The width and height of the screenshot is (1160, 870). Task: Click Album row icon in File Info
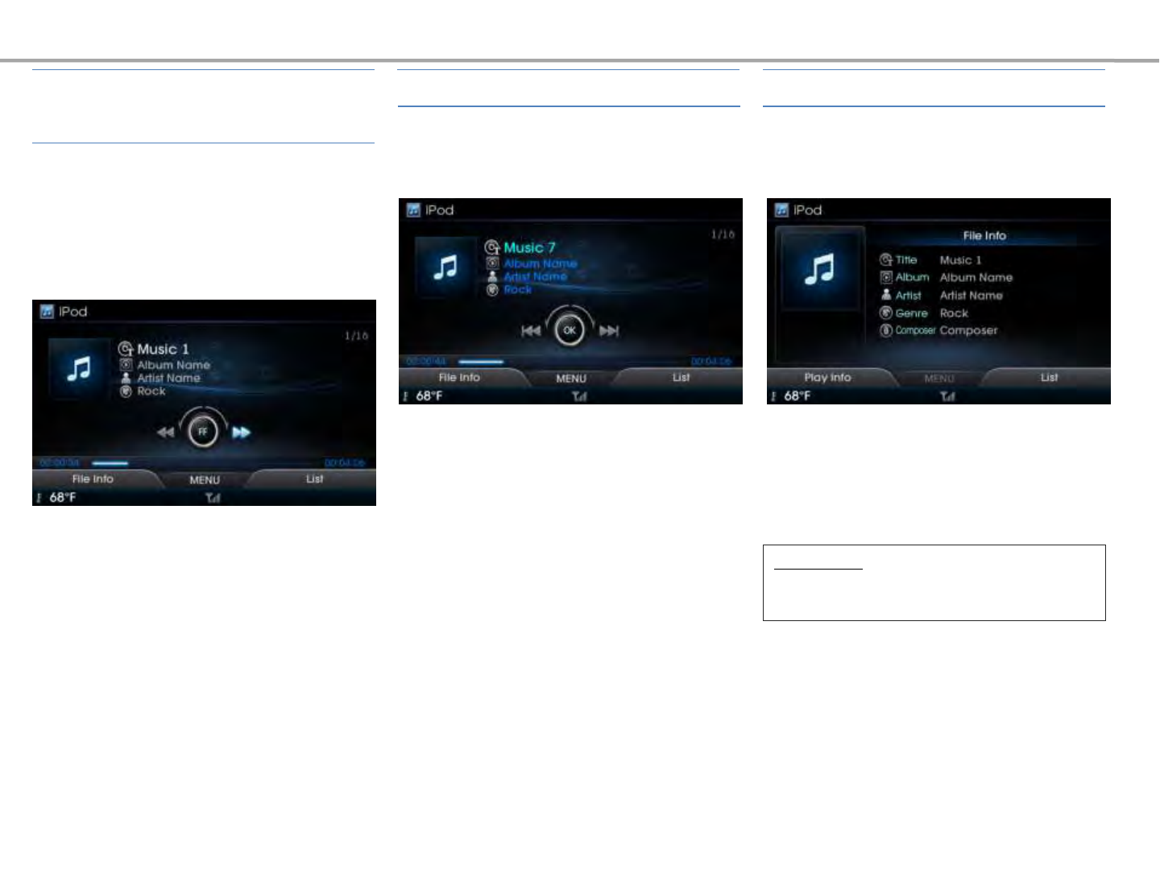pos(886,277)
